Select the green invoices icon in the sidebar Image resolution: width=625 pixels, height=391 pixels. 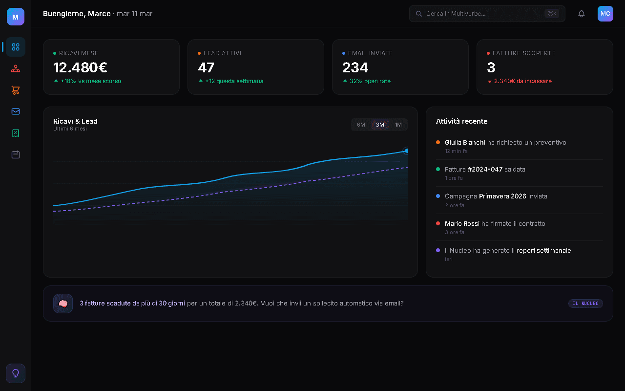pos(15,132)
